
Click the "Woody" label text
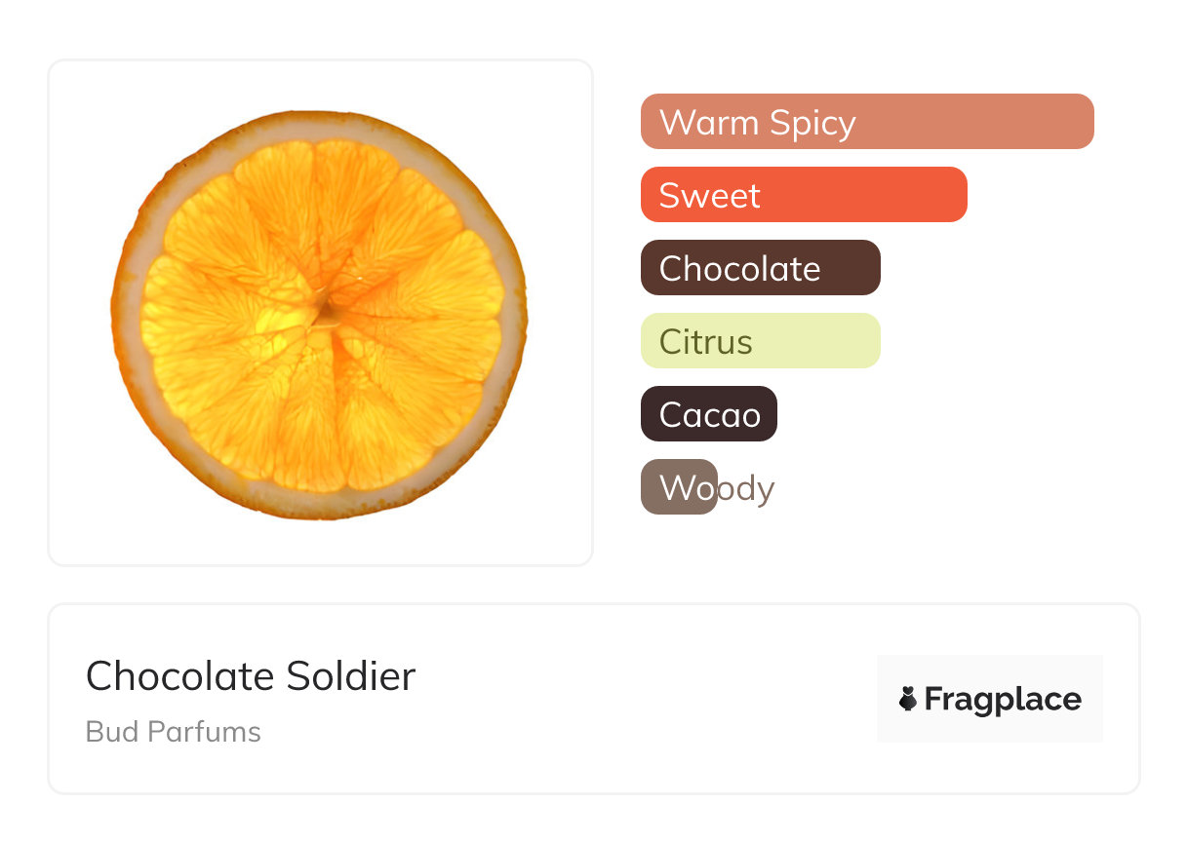[717, 488]
